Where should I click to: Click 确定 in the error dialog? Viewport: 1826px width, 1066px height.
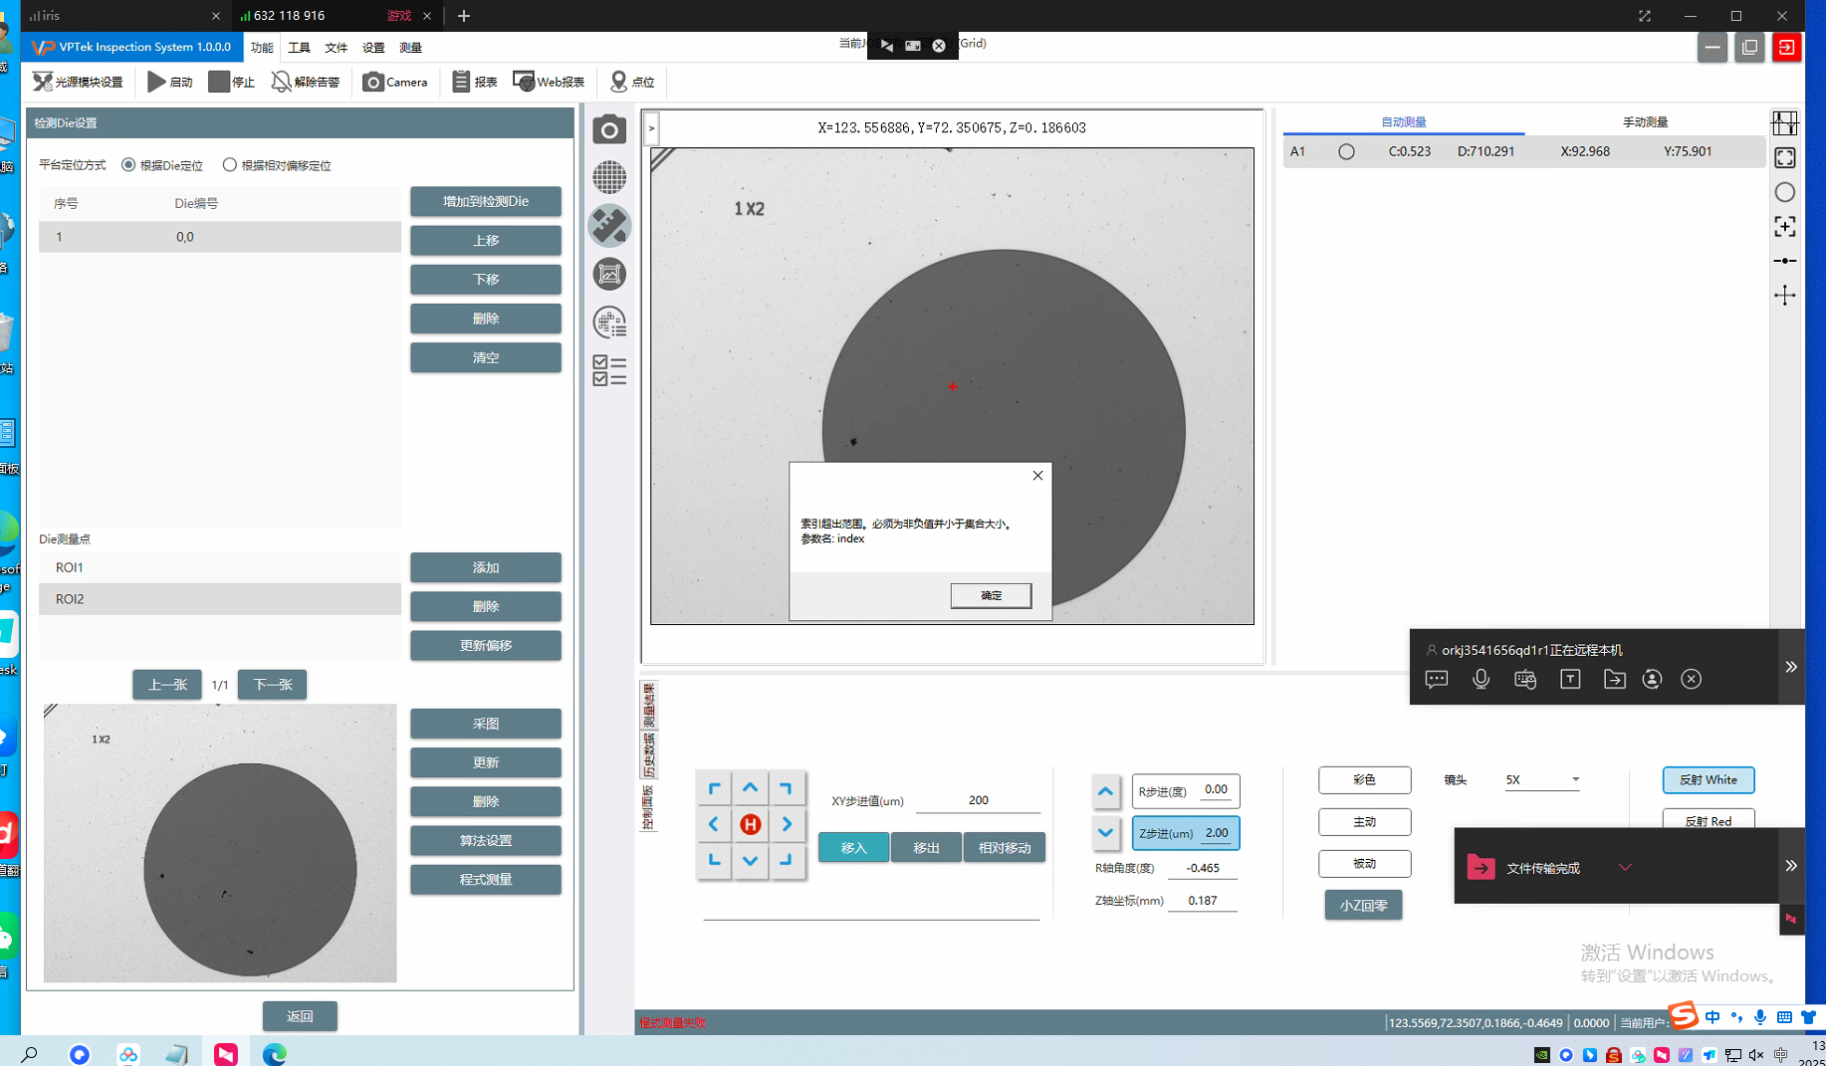pos(991,595)
